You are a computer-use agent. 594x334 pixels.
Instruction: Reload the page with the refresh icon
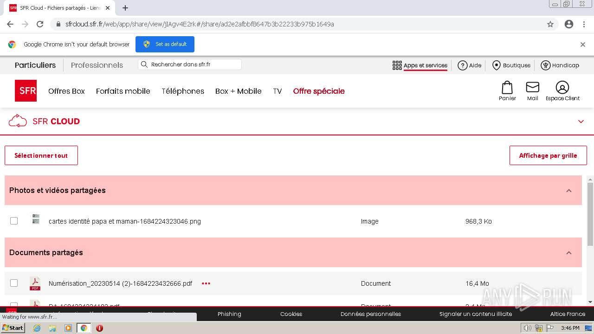coord(40,24)
